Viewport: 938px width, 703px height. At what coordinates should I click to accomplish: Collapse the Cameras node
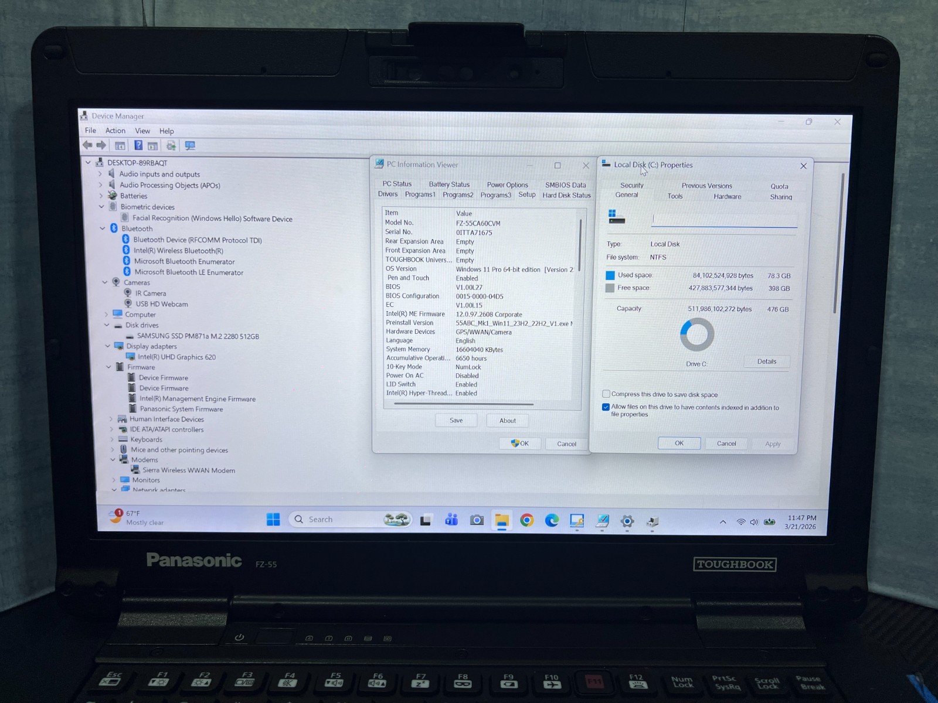tap(105, 282)
